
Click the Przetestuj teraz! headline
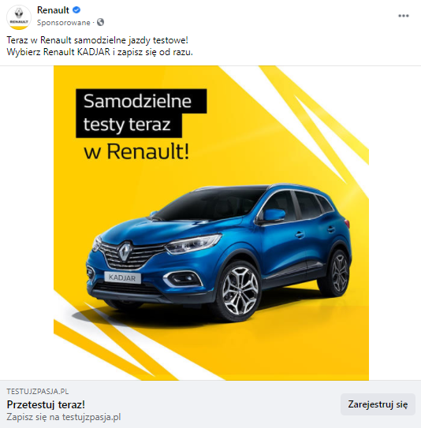click(x=46, y=404)
